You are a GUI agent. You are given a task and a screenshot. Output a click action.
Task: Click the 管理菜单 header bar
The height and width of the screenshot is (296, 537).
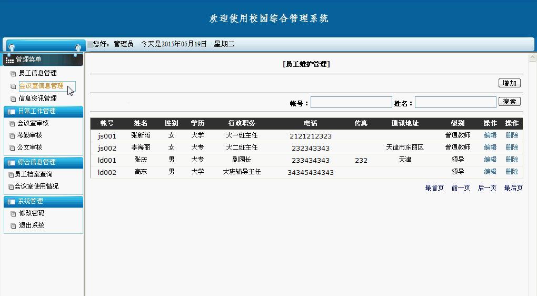tap(43, 60)
